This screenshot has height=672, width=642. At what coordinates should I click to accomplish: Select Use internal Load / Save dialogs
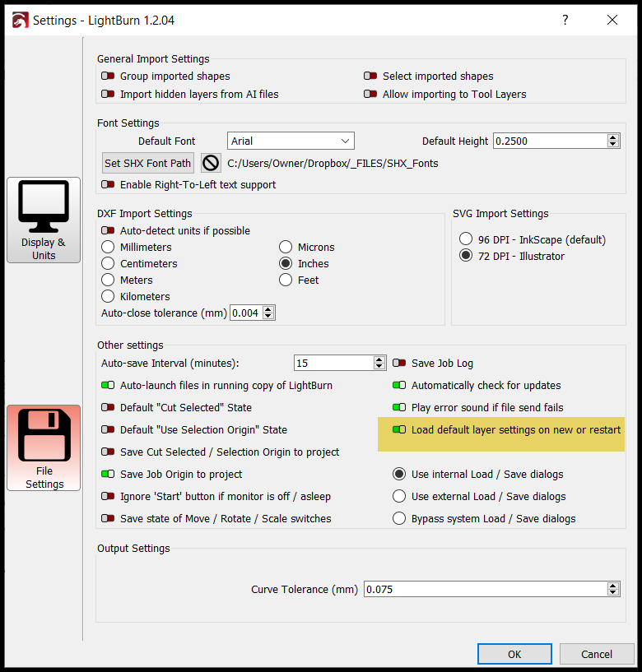pyautogui.click(x=399, y=474)
